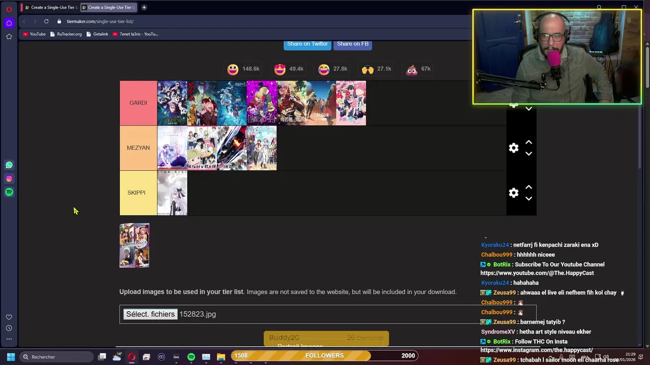The width and height of the screenshot is (650, 365).
Task: Open the 7enet la3ris YouTube bookmark
Action: [x=135, y=34]
